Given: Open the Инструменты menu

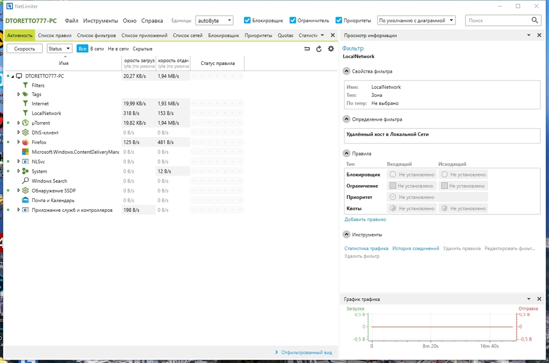Looking at the screenshot, I should pyautogui.click(x=101, y=21).
